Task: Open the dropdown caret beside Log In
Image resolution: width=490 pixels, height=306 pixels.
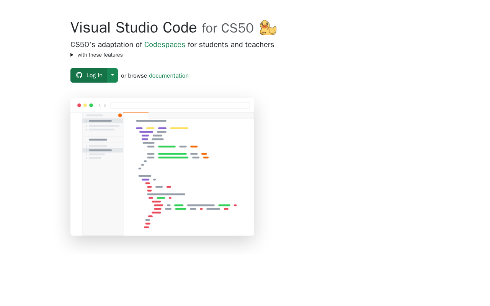Action: [113, 75]
